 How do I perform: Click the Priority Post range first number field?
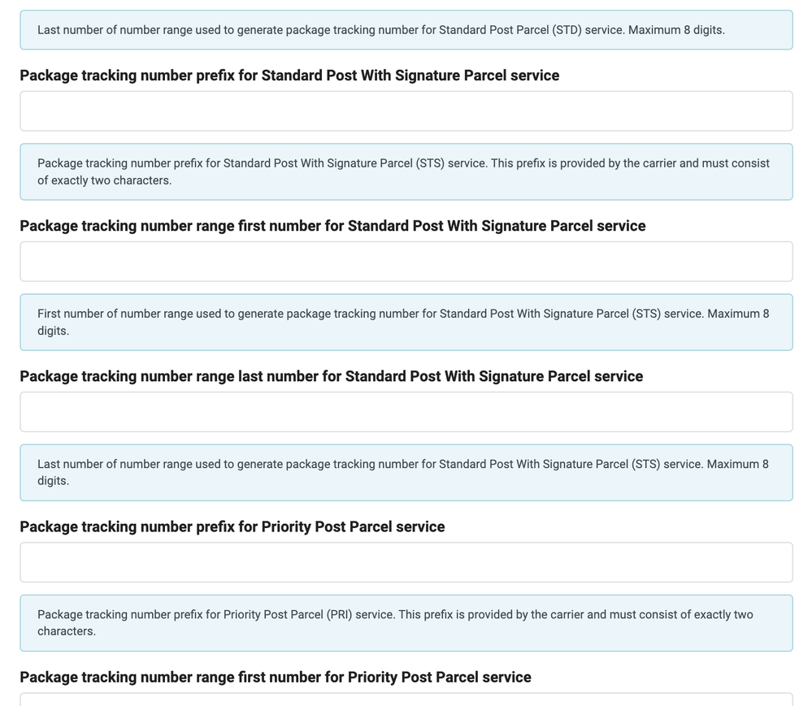[x=406, y=700]
